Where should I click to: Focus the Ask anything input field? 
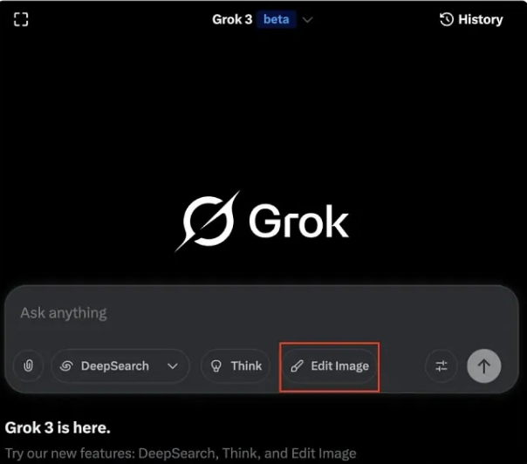coord(262,313)
